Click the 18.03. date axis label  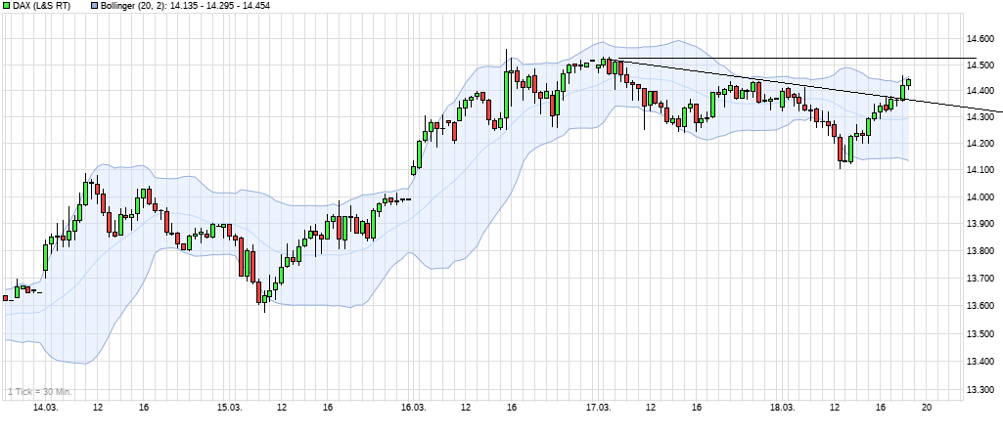783,407
